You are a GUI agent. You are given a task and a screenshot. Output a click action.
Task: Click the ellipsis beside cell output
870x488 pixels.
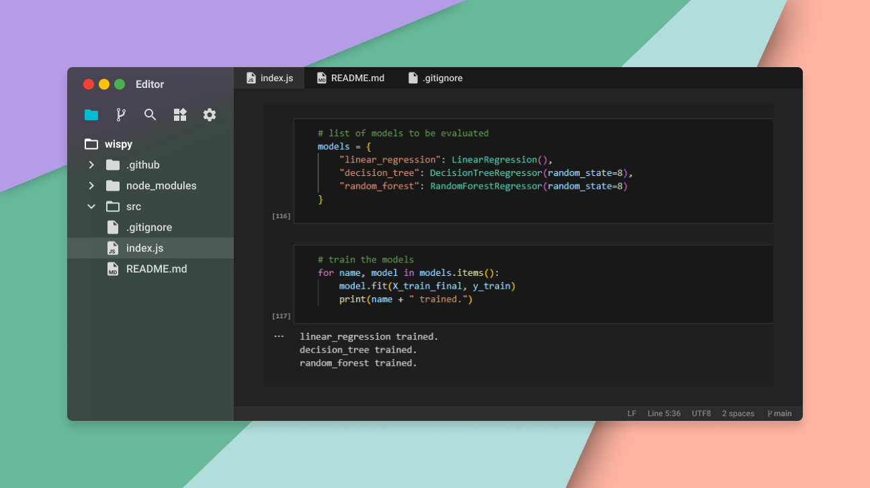(x=279, y=336)
